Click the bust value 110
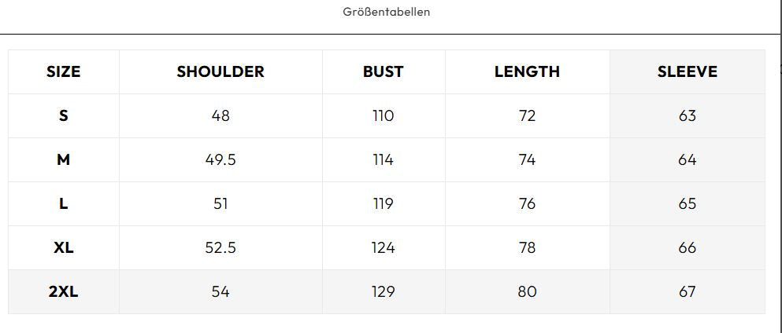The height and width of the screenshot is (333, 782). point(383,115)
